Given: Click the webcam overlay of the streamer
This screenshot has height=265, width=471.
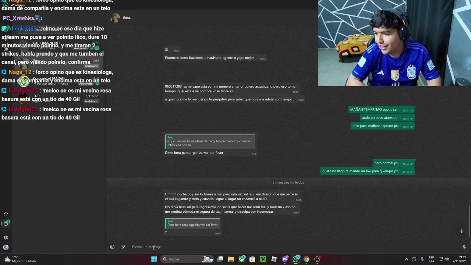Looking at the screenshot, I should pos(394,43).
